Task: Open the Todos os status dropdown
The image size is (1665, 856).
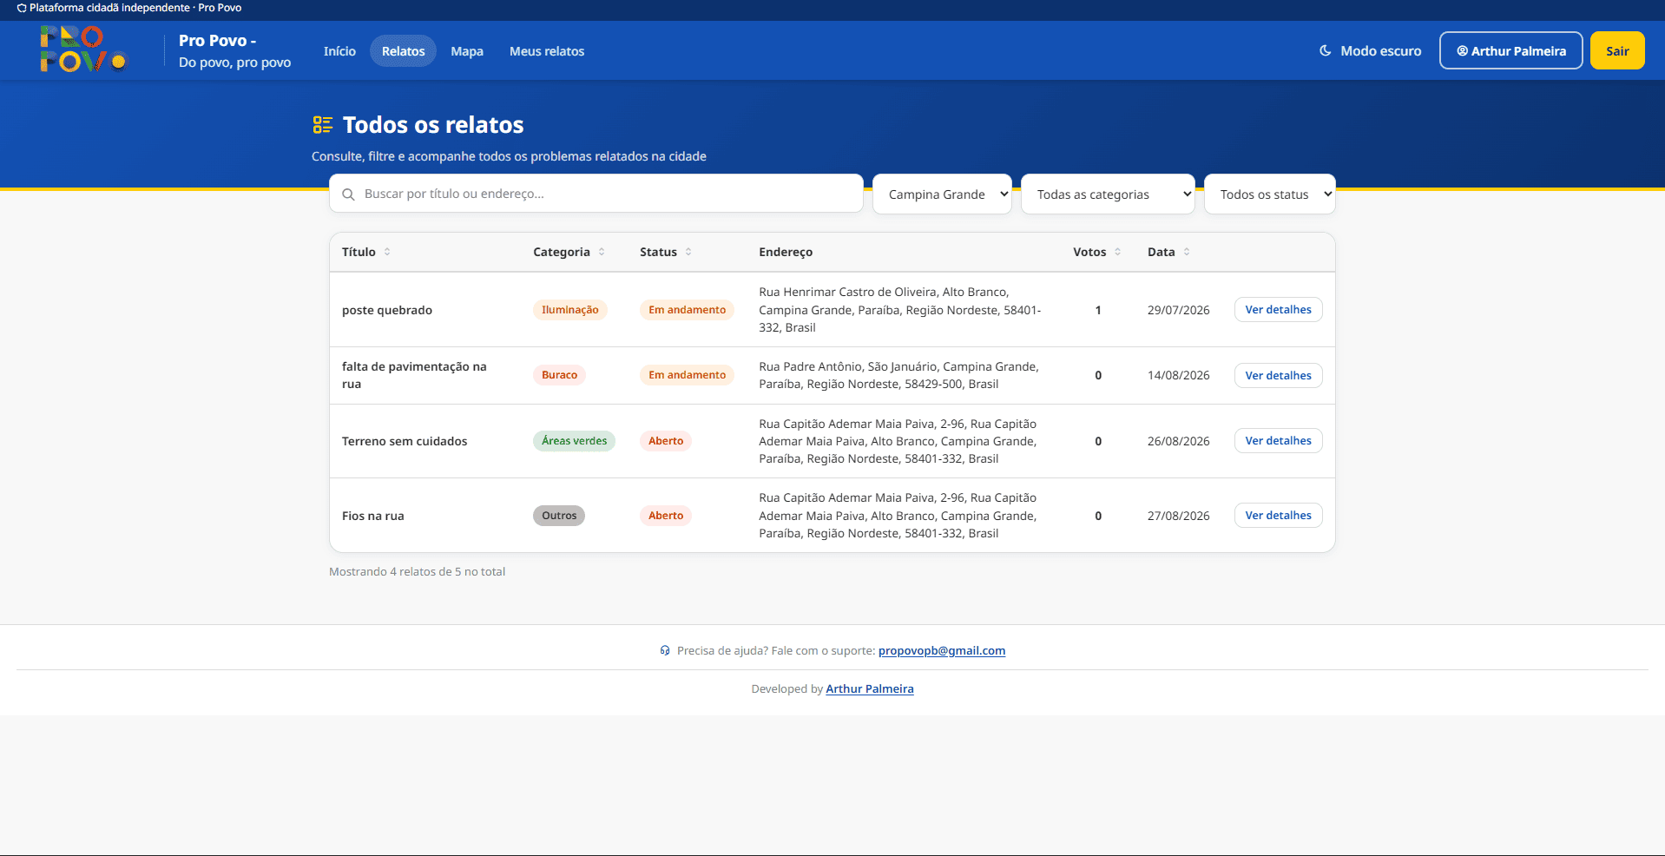Action: tap(1270, 194)
